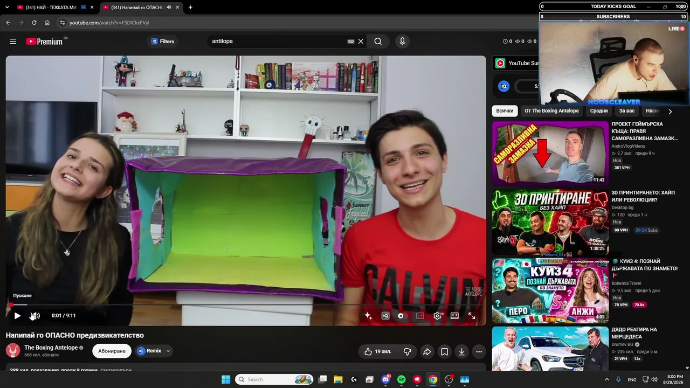This screenshot has width=690, height=388.
Task: Mute the video volume
Action: click(x=34, y=316)
